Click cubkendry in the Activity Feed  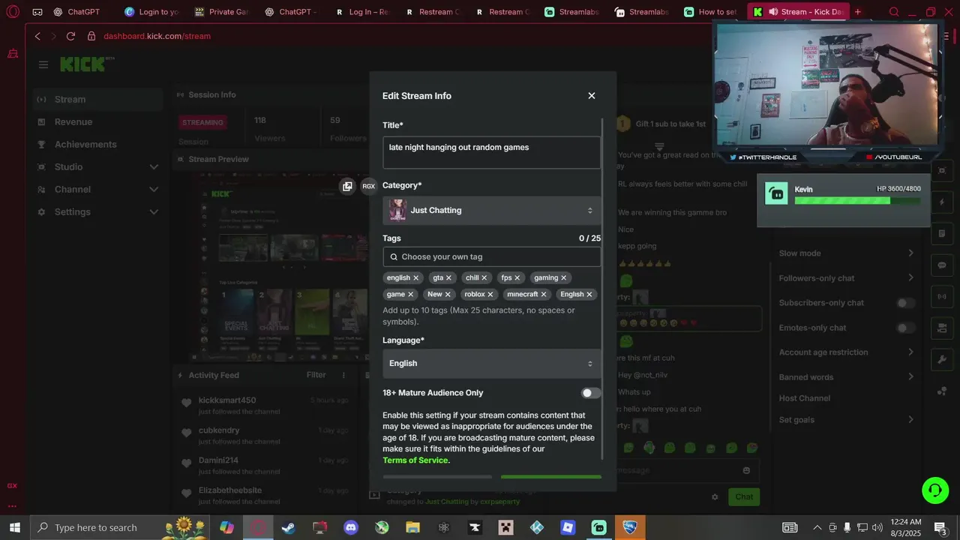pyautogui.click(x=219, y=430)
